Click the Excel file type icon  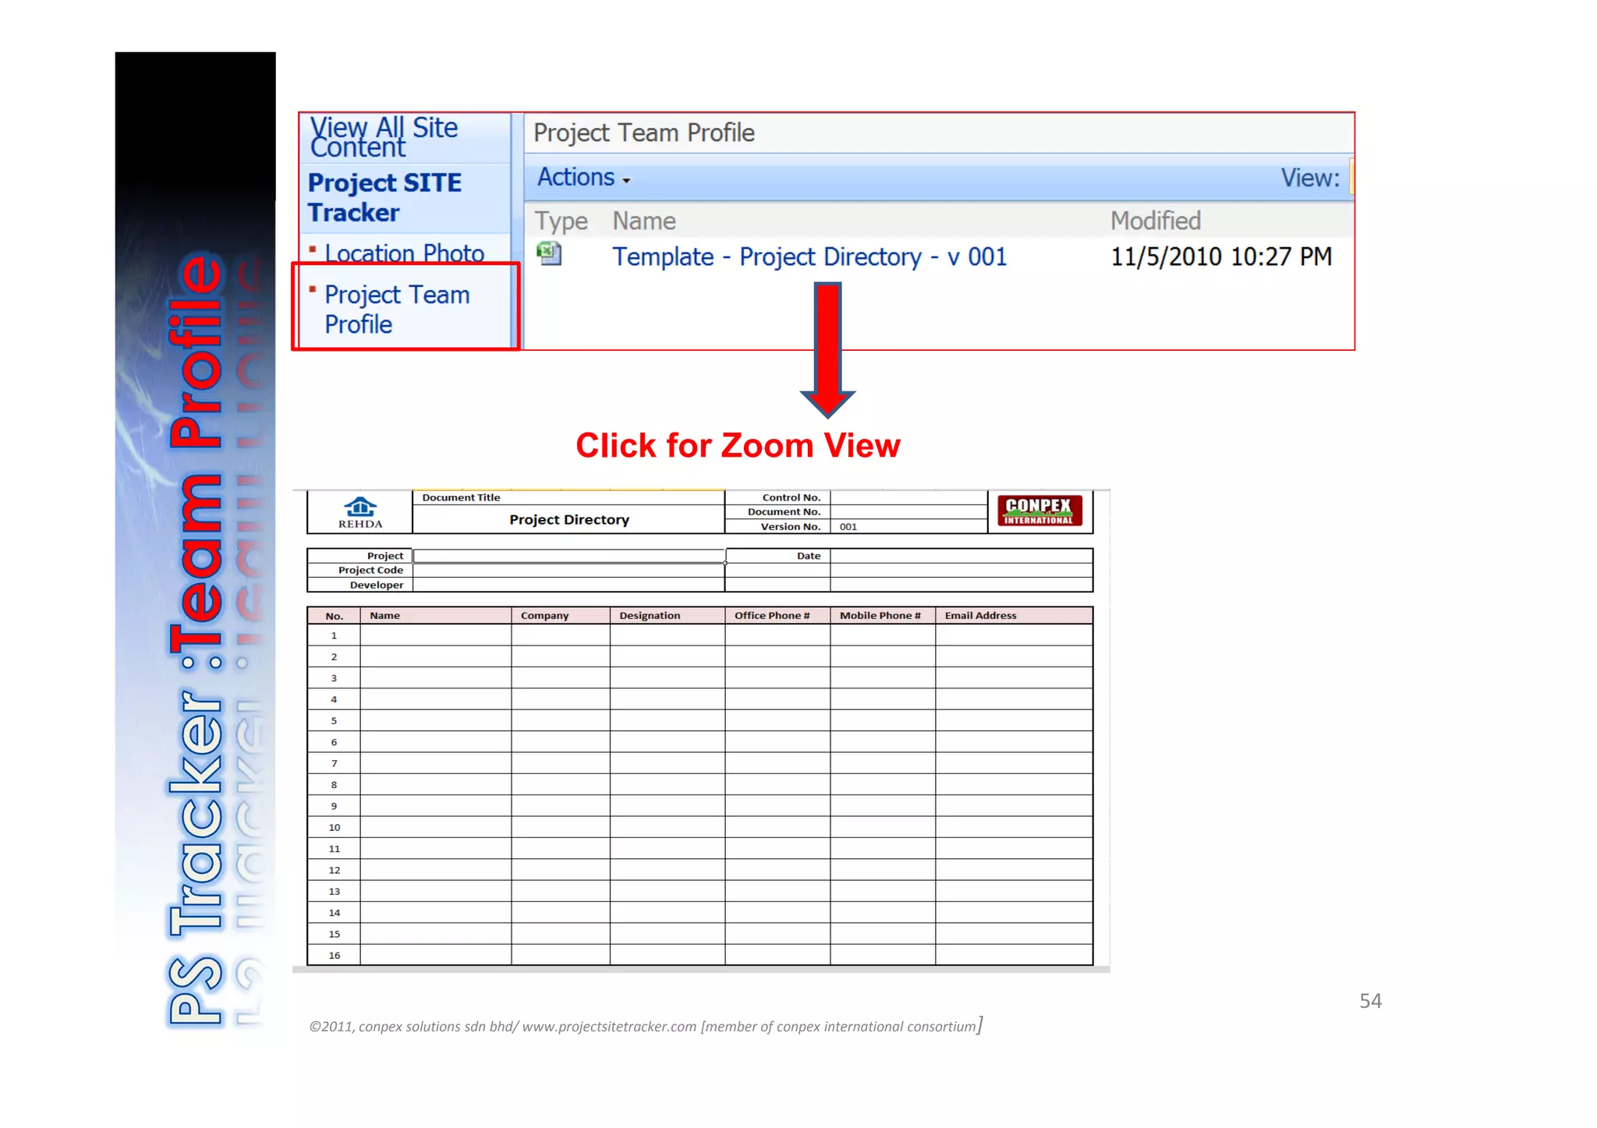549,254
